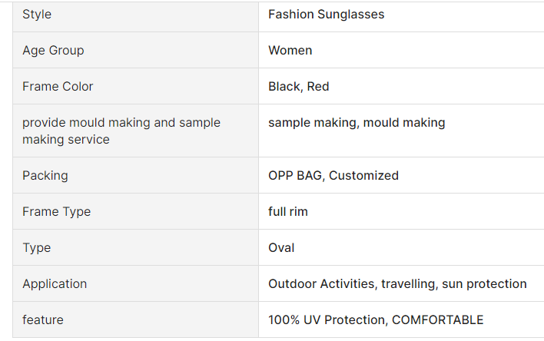Select the full rim value text
The height and width of the screenshot is (341, 544).
tap(288, 212)
